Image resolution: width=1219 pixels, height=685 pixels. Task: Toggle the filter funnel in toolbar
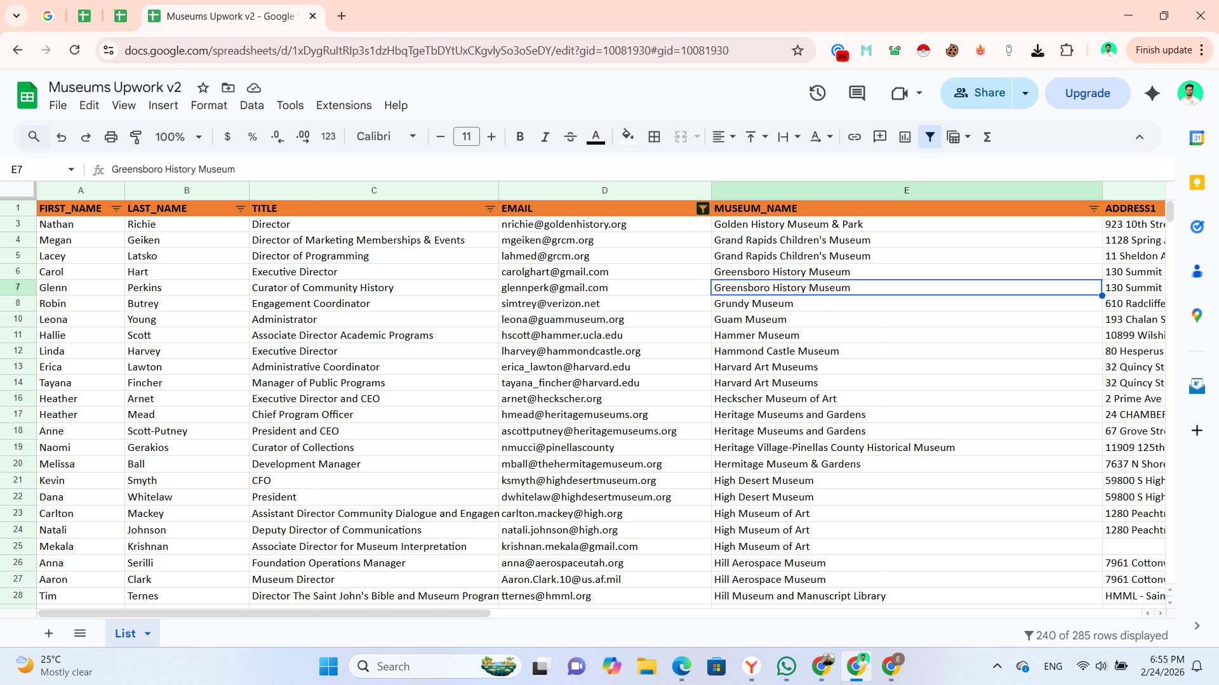pyautogui.click(x=929, y=136)
